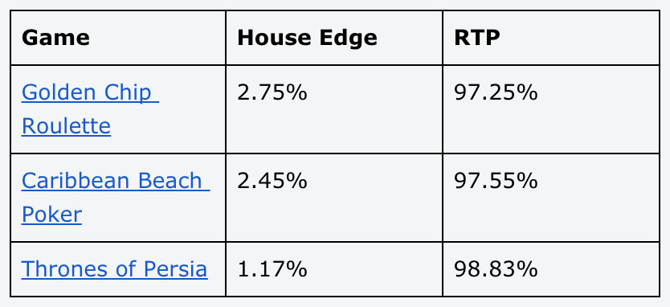Open the Thrones of Persia link
This screenshot has height=307, width=670.
(115, 269)
